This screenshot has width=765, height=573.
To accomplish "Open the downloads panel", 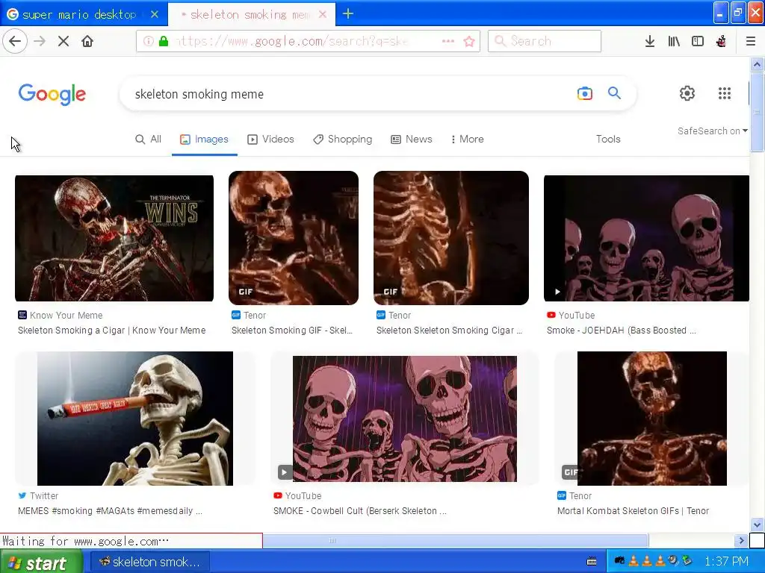I will coord(649,42).
